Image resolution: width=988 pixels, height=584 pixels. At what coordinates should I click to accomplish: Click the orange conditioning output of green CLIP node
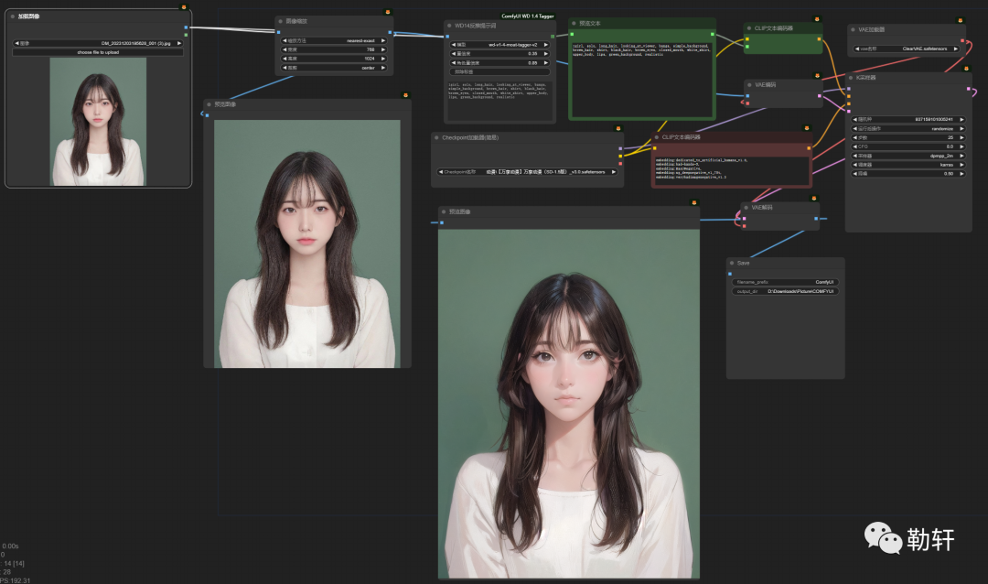819,39
